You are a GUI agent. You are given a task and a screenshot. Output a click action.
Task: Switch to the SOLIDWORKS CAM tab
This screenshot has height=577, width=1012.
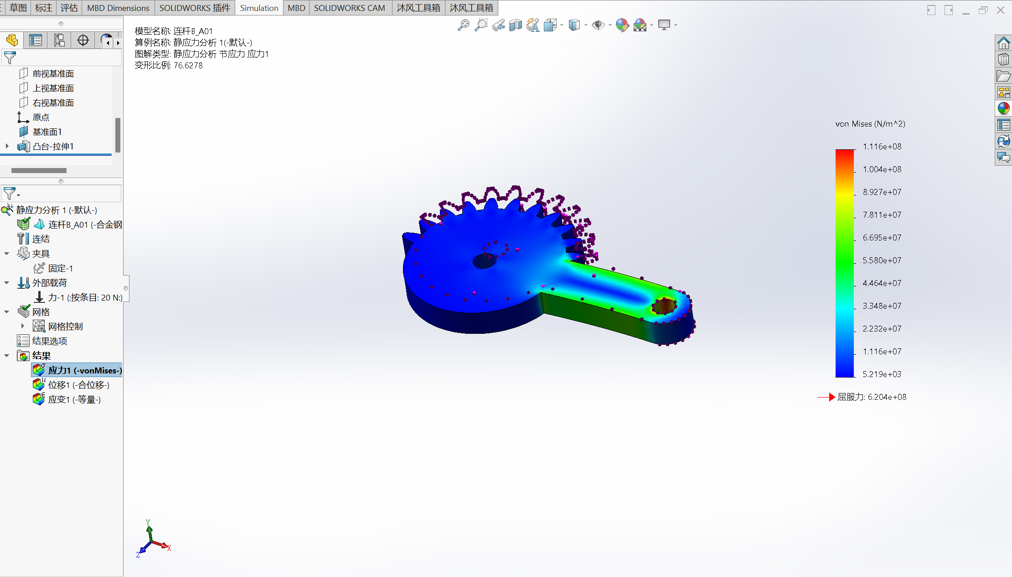coord(350,8)
